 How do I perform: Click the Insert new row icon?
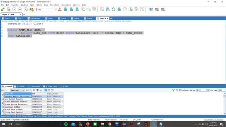tap(27, 90)
